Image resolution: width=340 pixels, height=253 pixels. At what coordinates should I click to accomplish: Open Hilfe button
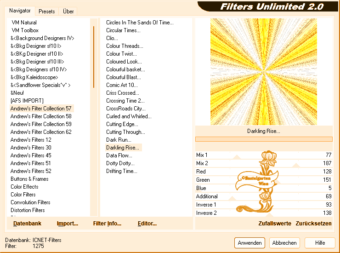(320, 243)
